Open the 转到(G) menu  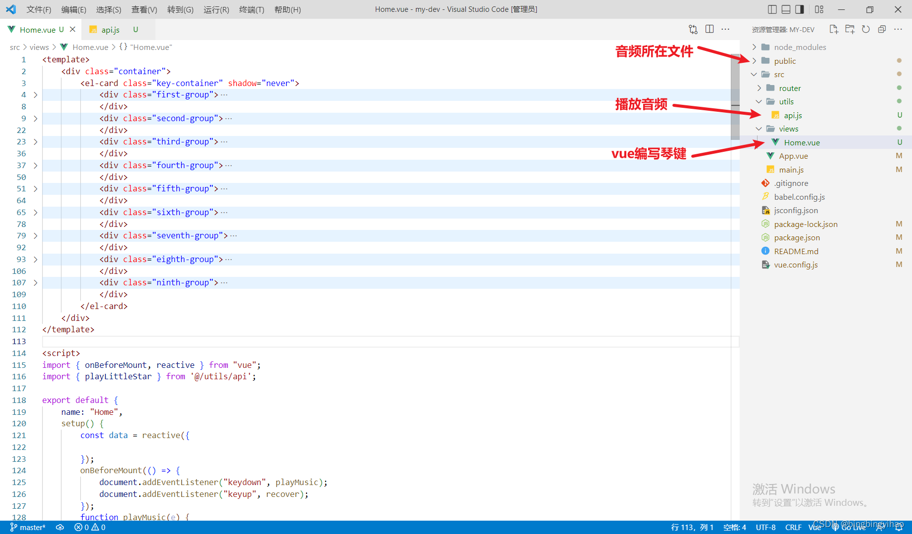pyautogui.click(x=180, y=9)
